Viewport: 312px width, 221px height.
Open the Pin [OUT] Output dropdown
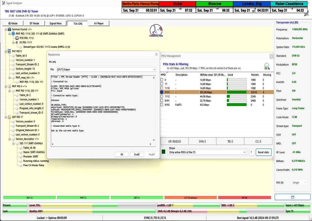pyautogui.click(x=106, y=69)
